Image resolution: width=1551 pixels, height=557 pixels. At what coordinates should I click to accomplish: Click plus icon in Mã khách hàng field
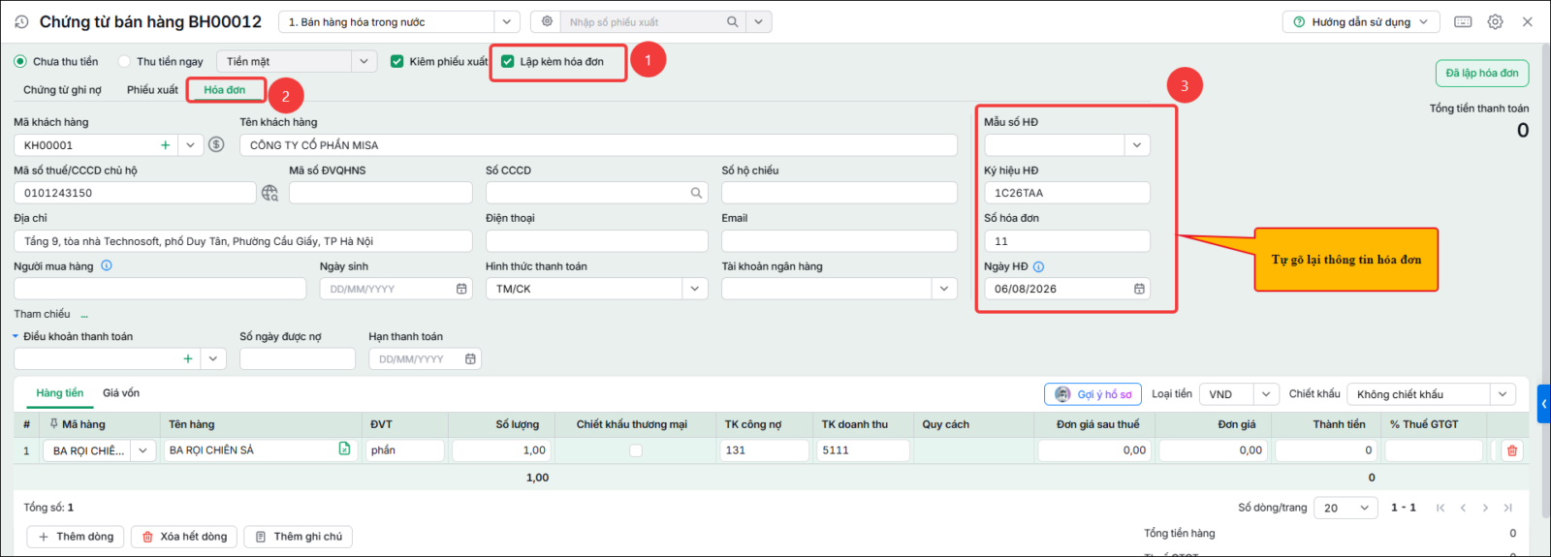(166, 145)
